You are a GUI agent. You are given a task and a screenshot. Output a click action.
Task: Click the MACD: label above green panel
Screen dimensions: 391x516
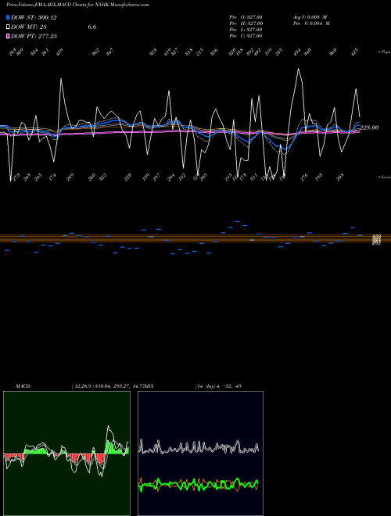tap(23, 386)
